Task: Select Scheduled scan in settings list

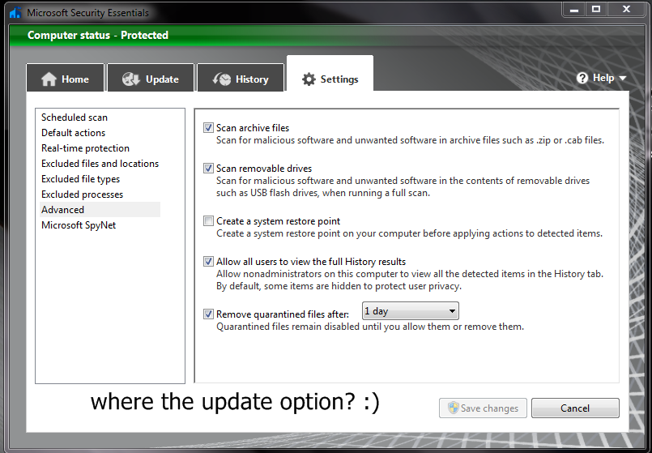Action: (75, 118)
